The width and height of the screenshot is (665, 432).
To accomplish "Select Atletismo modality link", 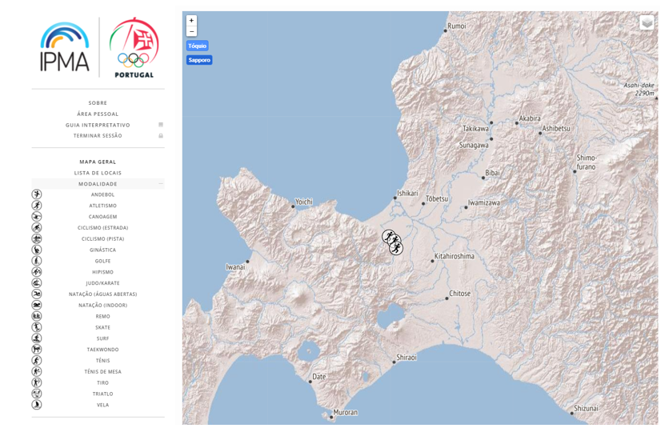I will [103, 206].
